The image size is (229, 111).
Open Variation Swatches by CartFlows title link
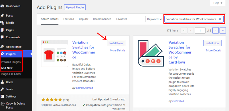(x=180, y=52)
